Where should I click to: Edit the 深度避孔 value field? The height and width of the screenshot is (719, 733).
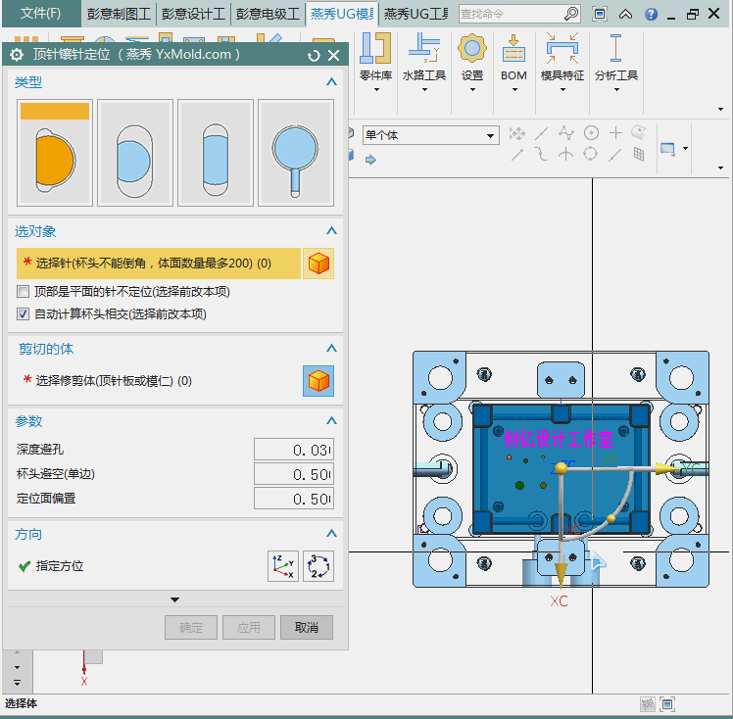click(x=294, y=450)
